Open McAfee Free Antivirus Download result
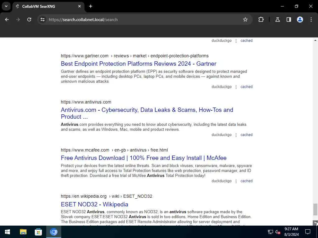The height and width of the screenshot is (238, 318). [x=143, y=158]
